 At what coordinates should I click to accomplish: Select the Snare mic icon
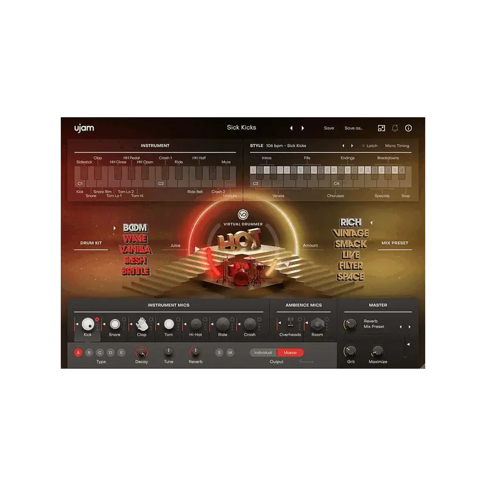pos(115,324)
